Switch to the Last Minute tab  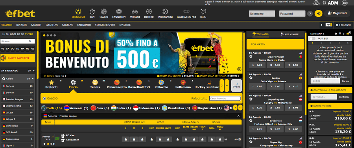(290, 34)
